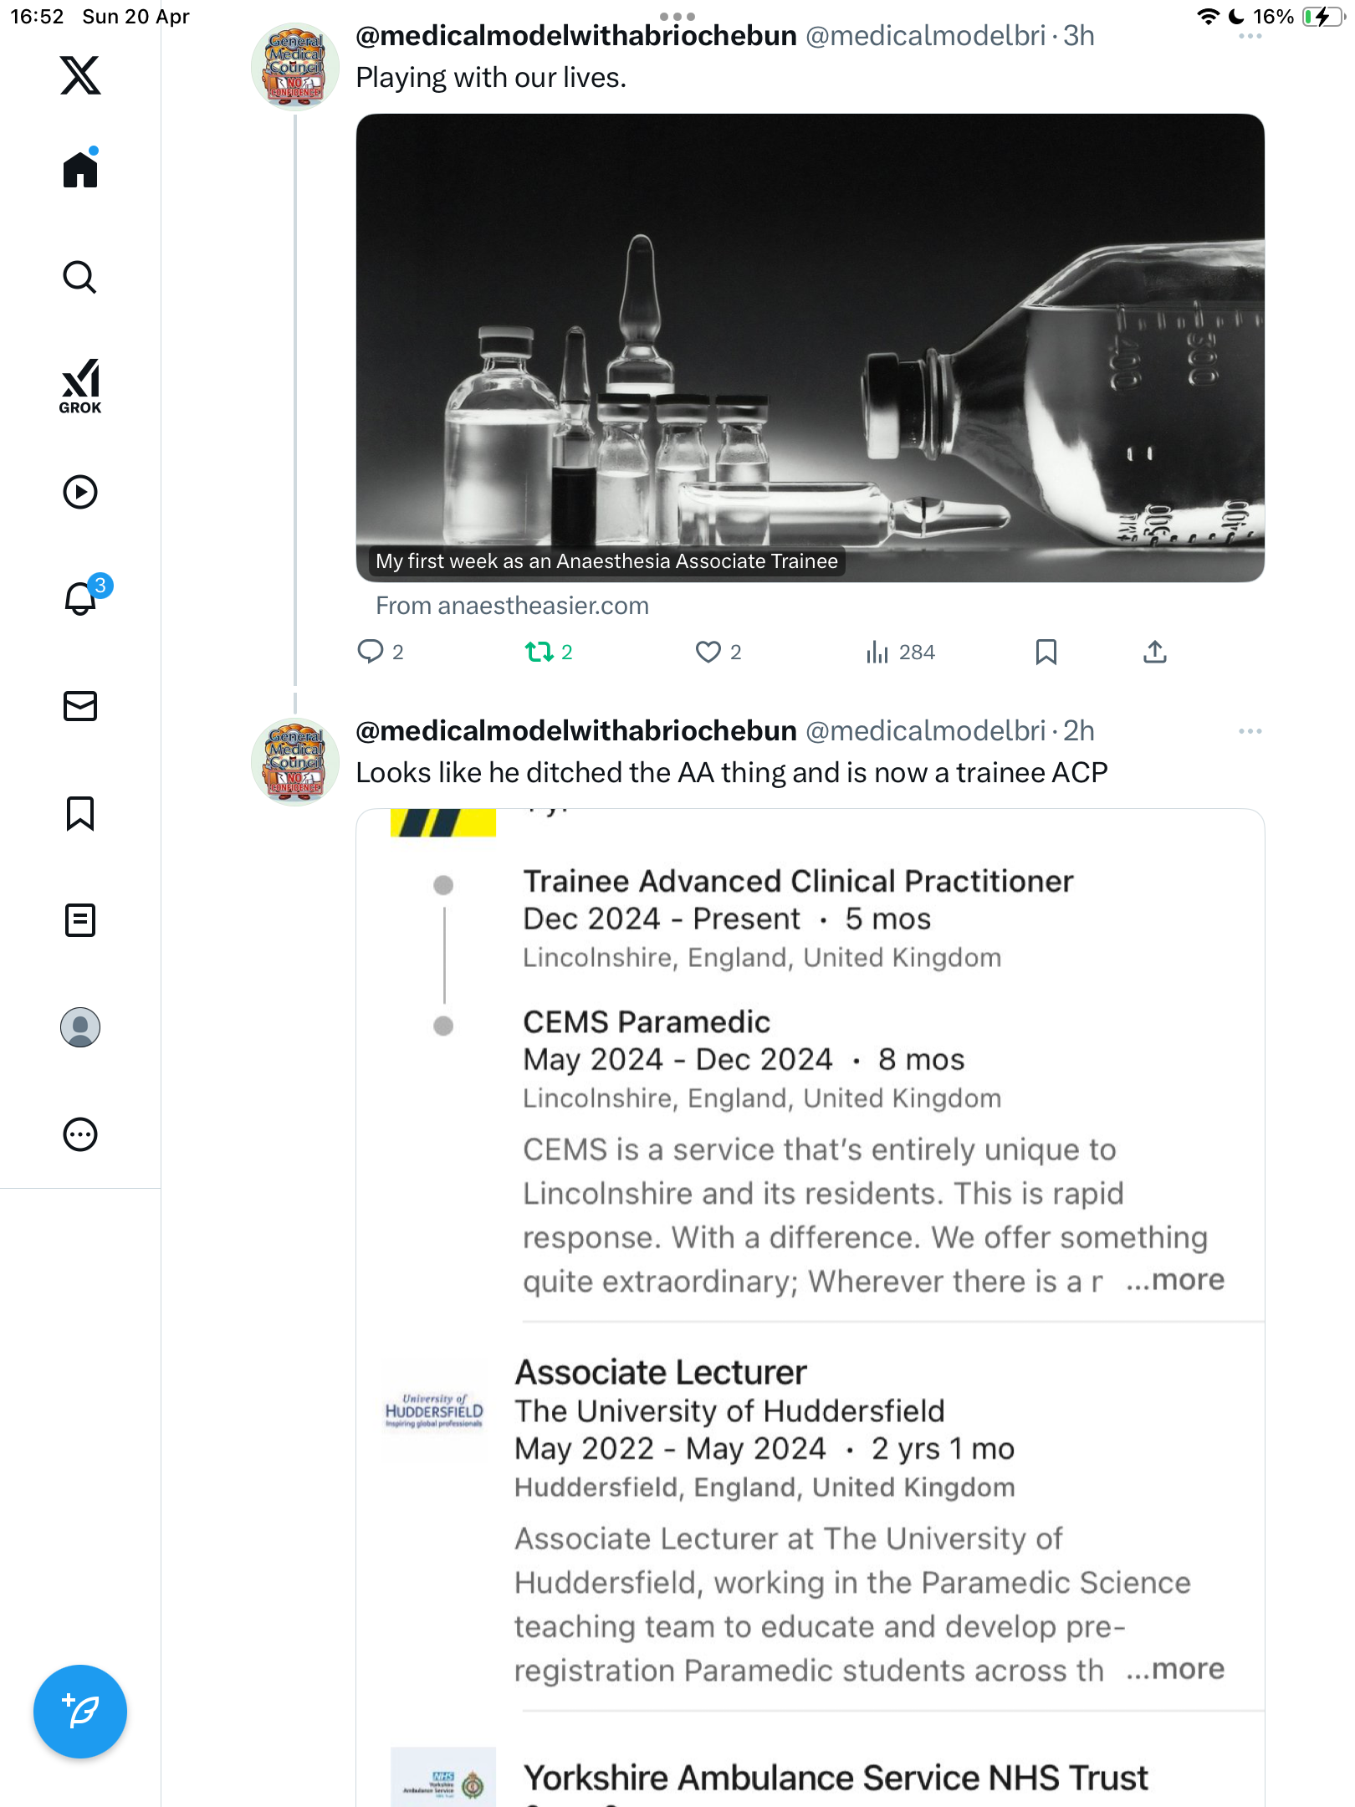Open profile avatar on the 3h post

pos(295,66)
